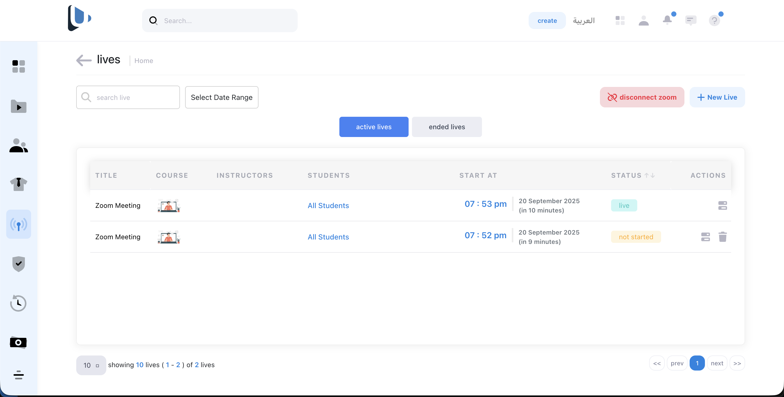This screenshot has height=397, width=784.
Task: Open the video courses folder sidebar icon
Action: point(19,106)
